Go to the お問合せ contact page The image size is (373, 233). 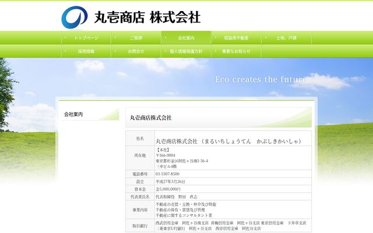(136, 51)
